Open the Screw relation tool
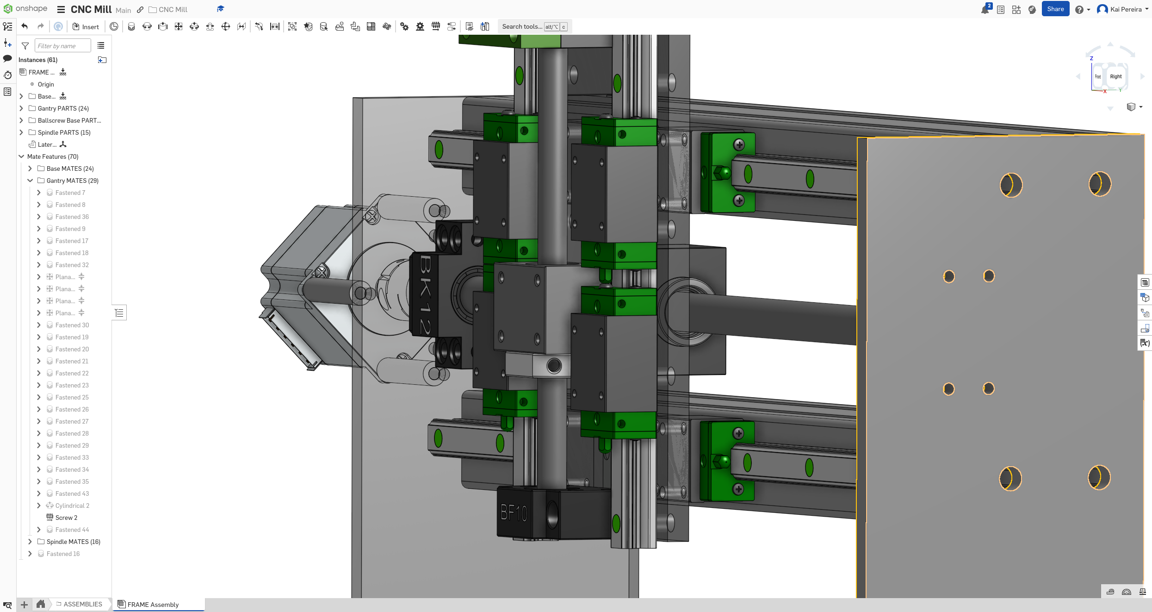The height and width of the screenshot is (612, 1152). [x=435, y=26]
